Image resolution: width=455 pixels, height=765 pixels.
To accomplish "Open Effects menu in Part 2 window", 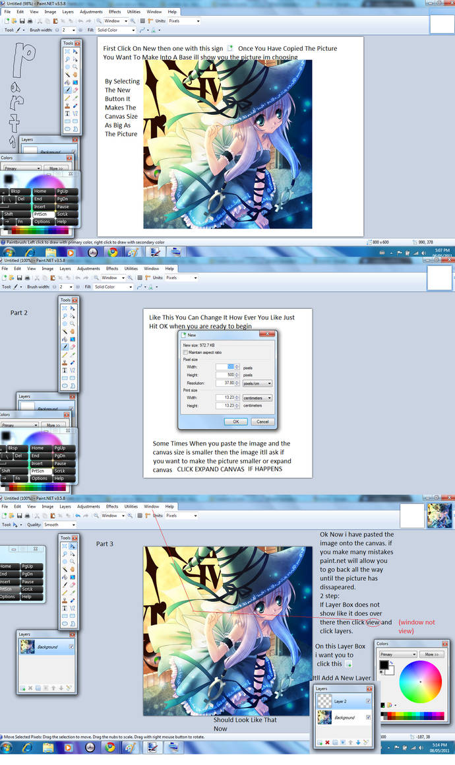I will [x=112, y=269].
